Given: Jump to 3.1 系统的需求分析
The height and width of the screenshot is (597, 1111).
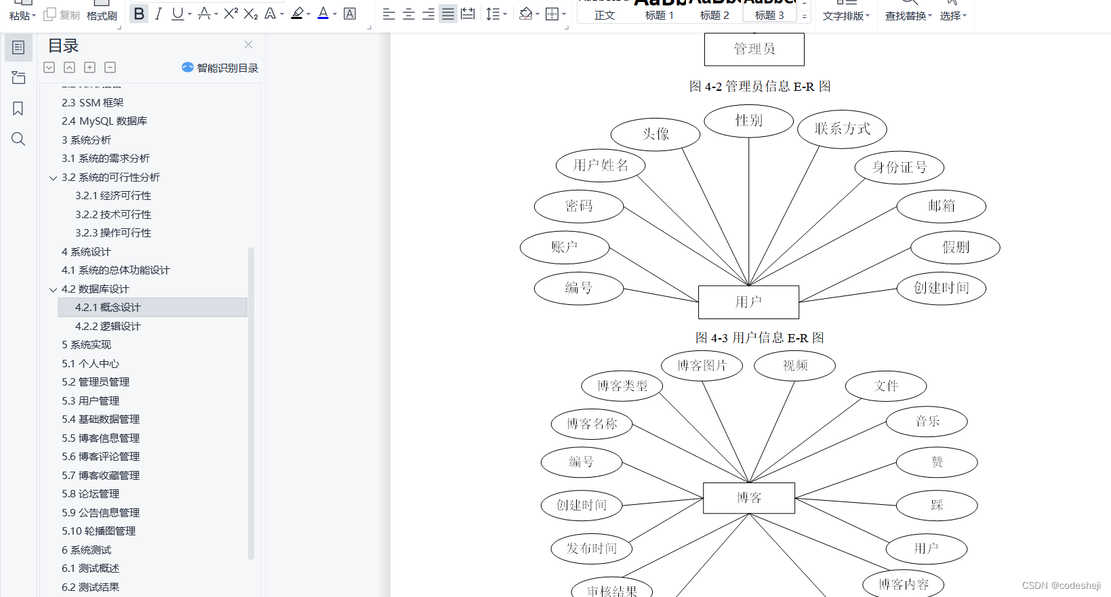Looking at the screenshot, I should pyautogui.click(x=106, y=158).
